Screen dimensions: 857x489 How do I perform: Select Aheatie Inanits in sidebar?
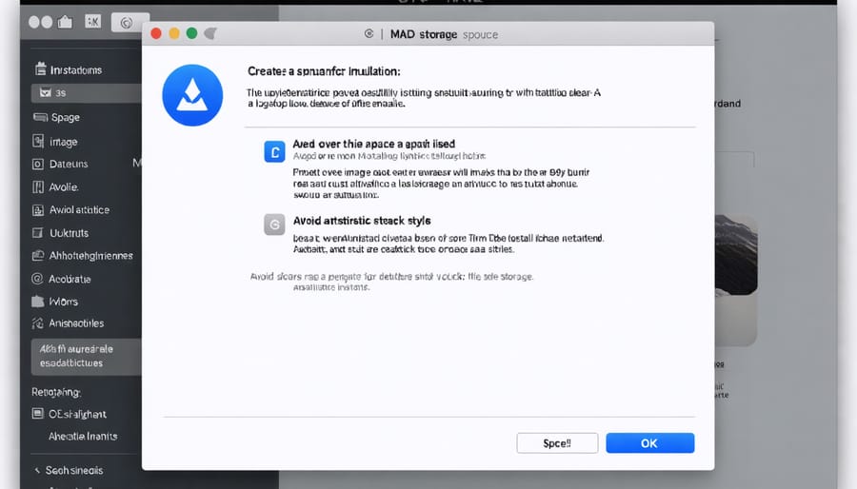[x=83, y=436]
